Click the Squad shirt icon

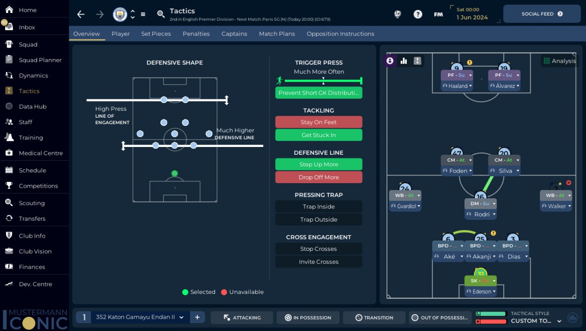click(9, 44)
